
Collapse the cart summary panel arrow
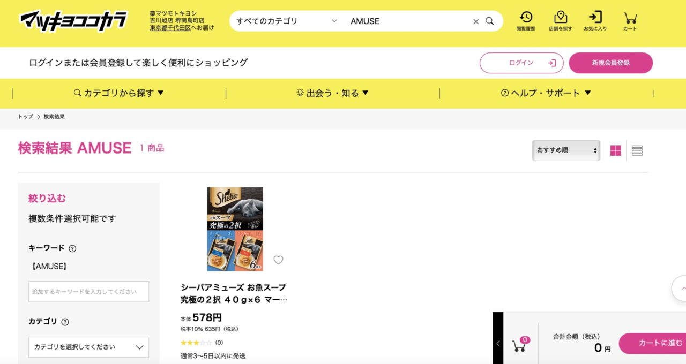(498, 343)
